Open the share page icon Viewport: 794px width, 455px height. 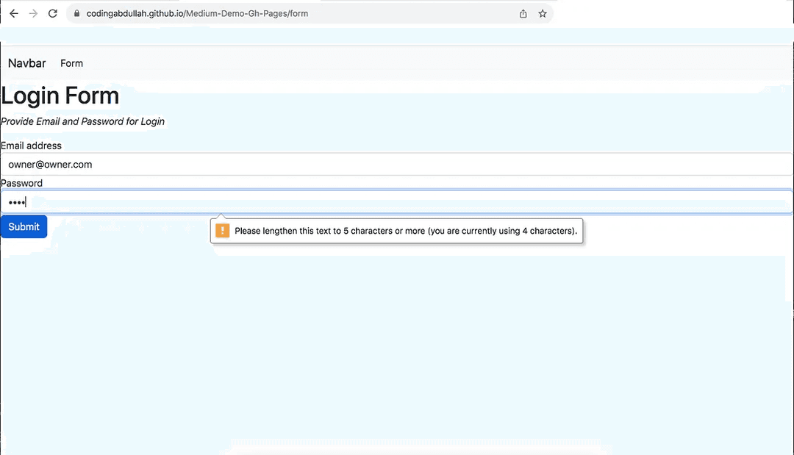click(523, 13)
